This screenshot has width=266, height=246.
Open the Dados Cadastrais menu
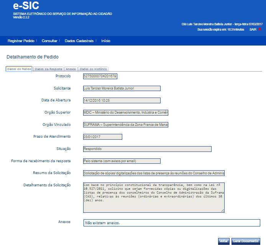(79, 41)
